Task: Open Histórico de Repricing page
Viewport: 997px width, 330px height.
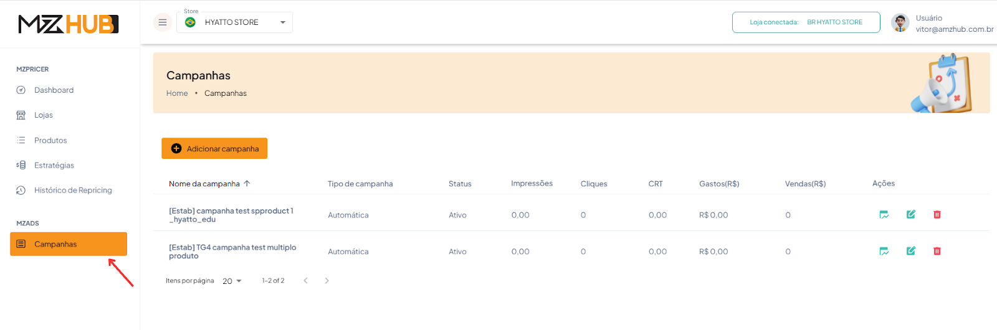Action: 73,191
